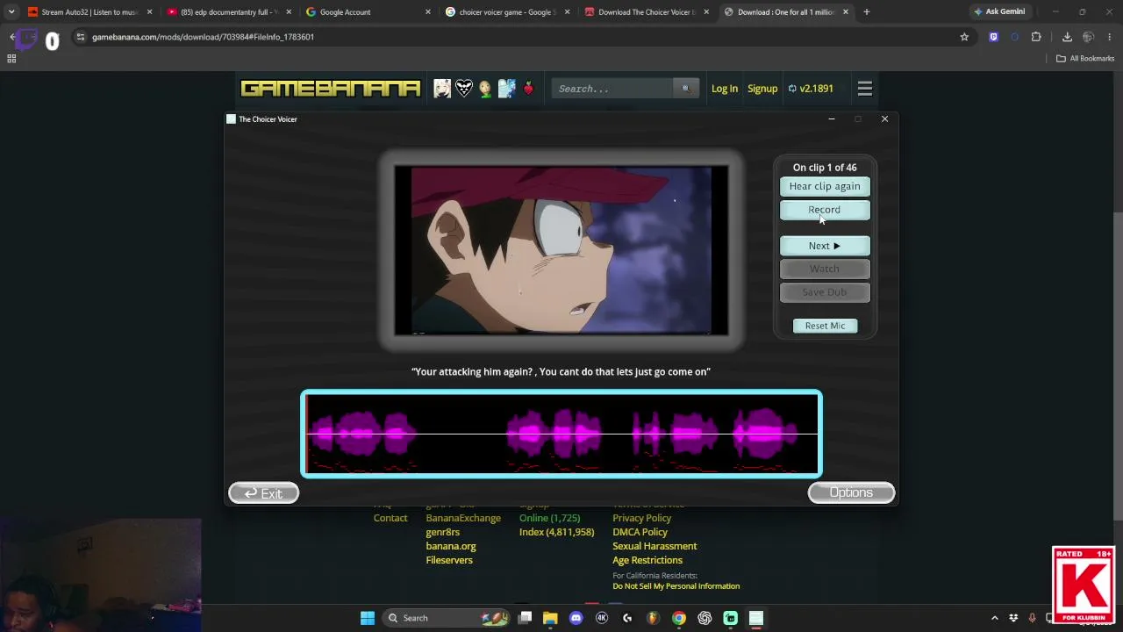Screen dimensions: 1123x632
Task: Switch to the edp documentary YouTube tab
Action: [230, 12]
